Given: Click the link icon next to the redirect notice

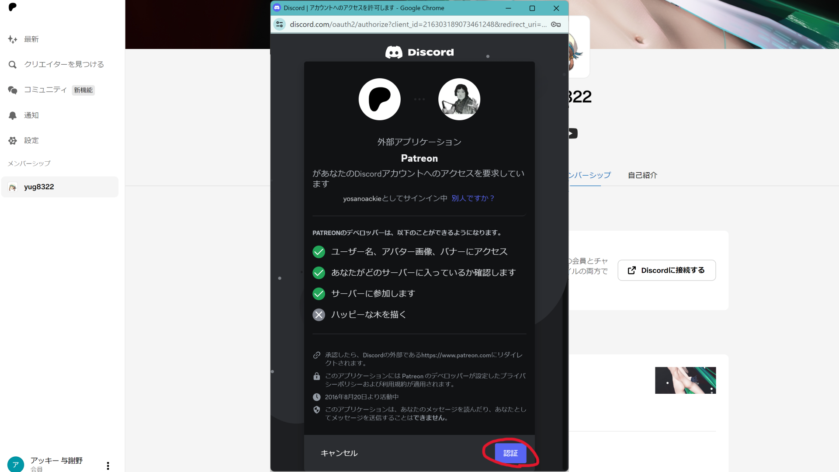Looking at the screenshot, I should pos(317,355).
